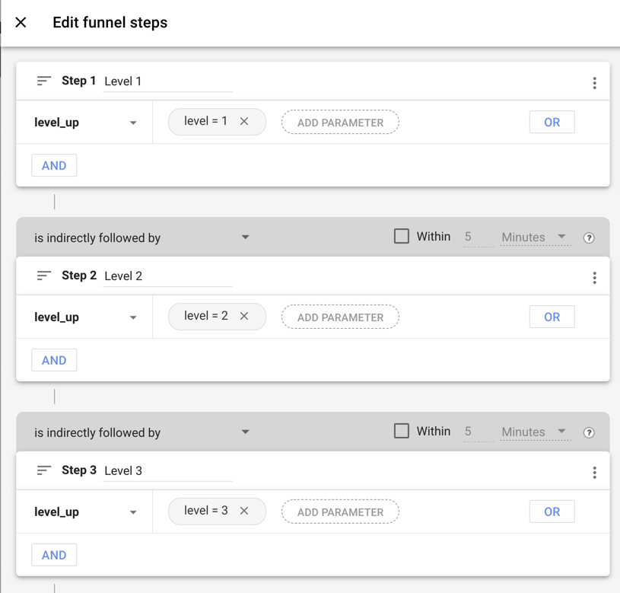Open Step 1 more options menu
This screenshot has height=593, width=620.
[594, 83]
